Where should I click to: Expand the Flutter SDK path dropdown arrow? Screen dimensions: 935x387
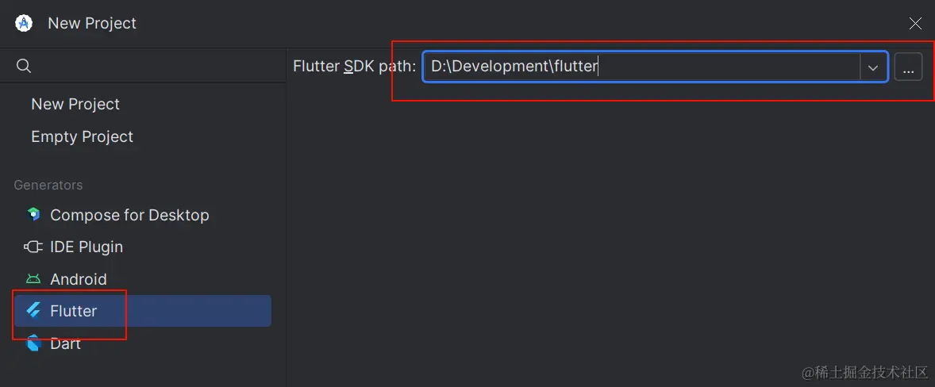[x=873, y=67]
